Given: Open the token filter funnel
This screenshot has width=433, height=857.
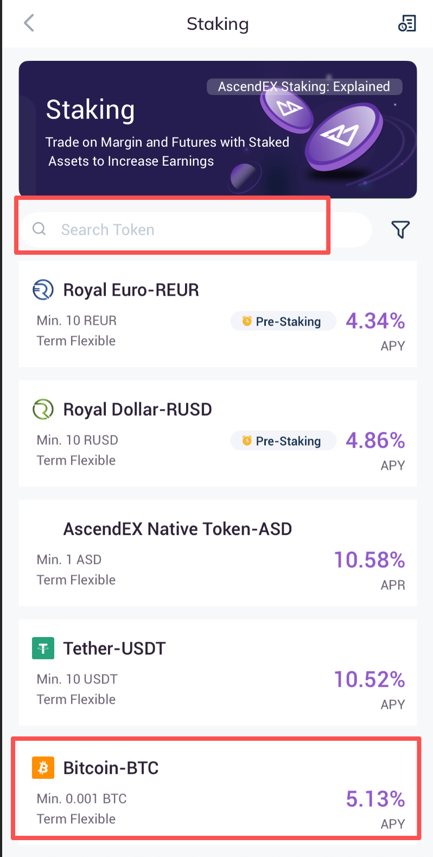Looking at the screenshot, I should pyautogui.click(x=400, y=230).
